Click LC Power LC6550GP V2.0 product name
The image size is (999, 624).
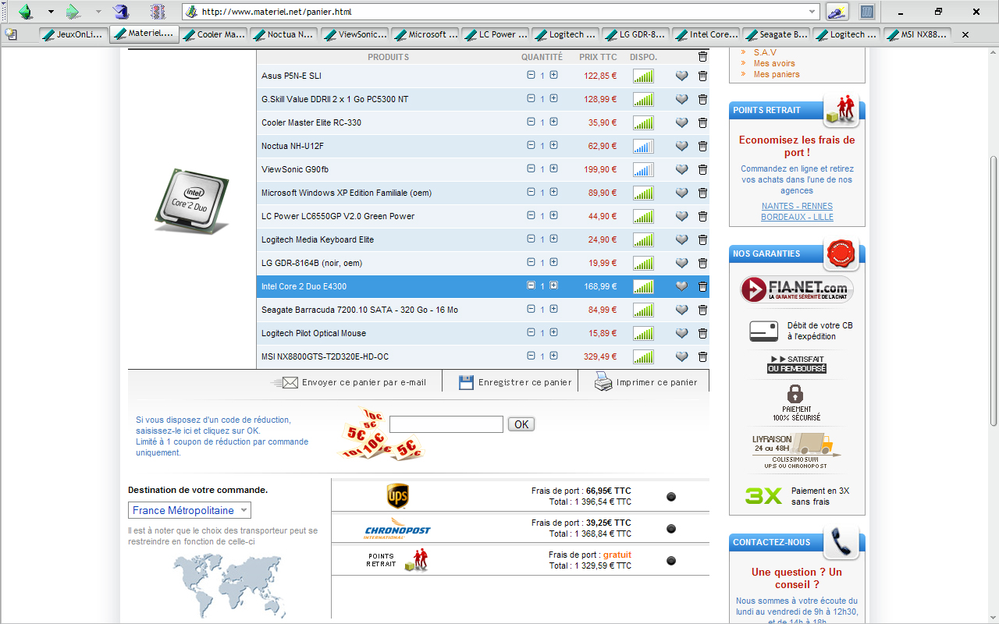tap(338, 216)
